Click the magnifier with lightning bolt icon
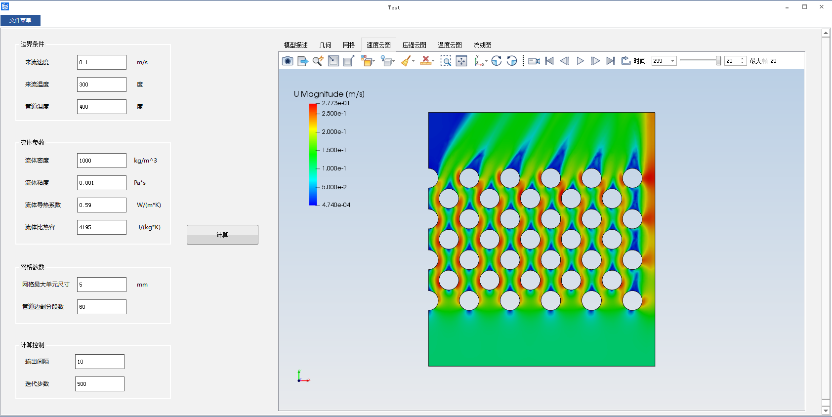This screenshot has width=832, height=417. point(318,61)
